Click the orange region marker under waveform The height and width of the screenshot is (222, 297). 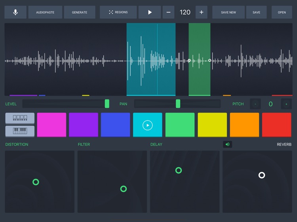227,96
